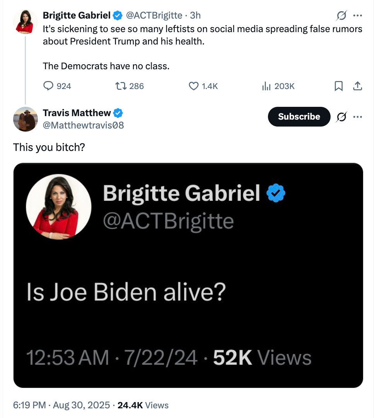Click Grok icon on Brigitte Gabriel's post
This screenshot has height=418, width=382.
[341, 15]
